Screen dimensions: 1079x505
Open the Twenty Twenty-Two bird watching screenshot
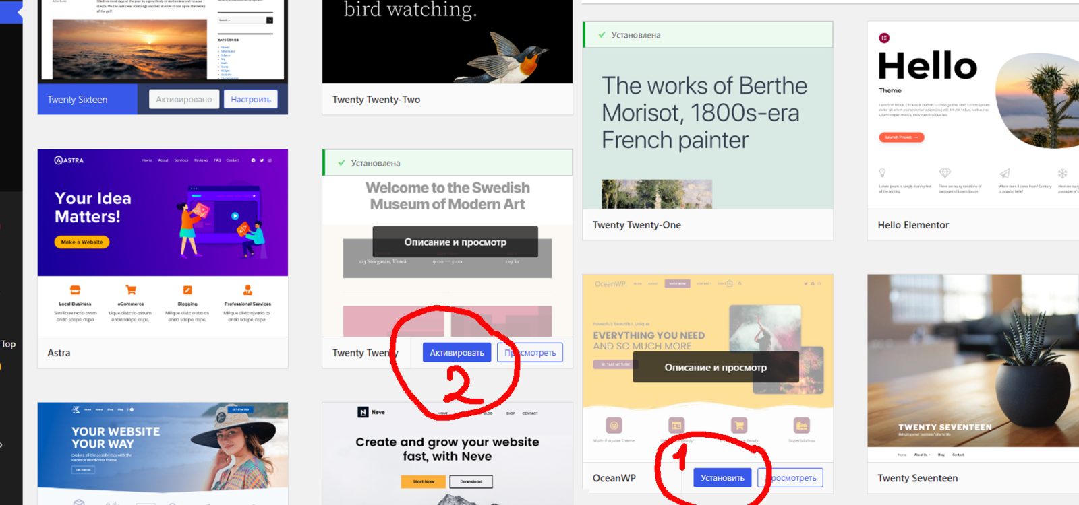coord(447,42)
